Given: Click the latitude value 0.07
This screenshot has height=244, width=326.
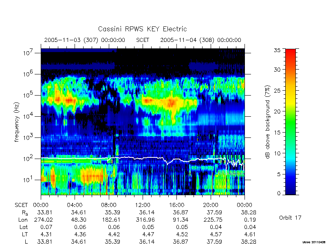Looking at the screenshot, I should (47, 227).
